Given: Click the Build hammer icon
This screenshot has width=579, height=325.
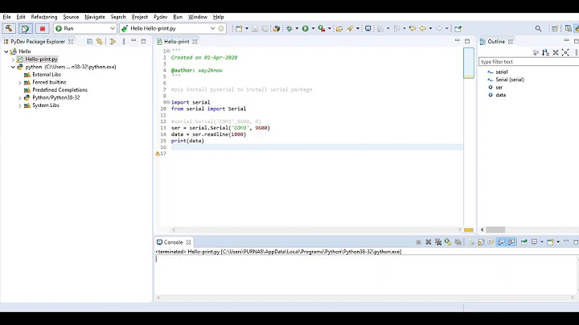Looking at the screenshot, I should pyautogui.click(x=9, y=28).
